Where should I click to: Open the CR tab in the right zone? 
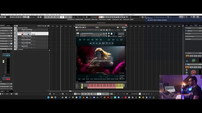click(196, 25)
